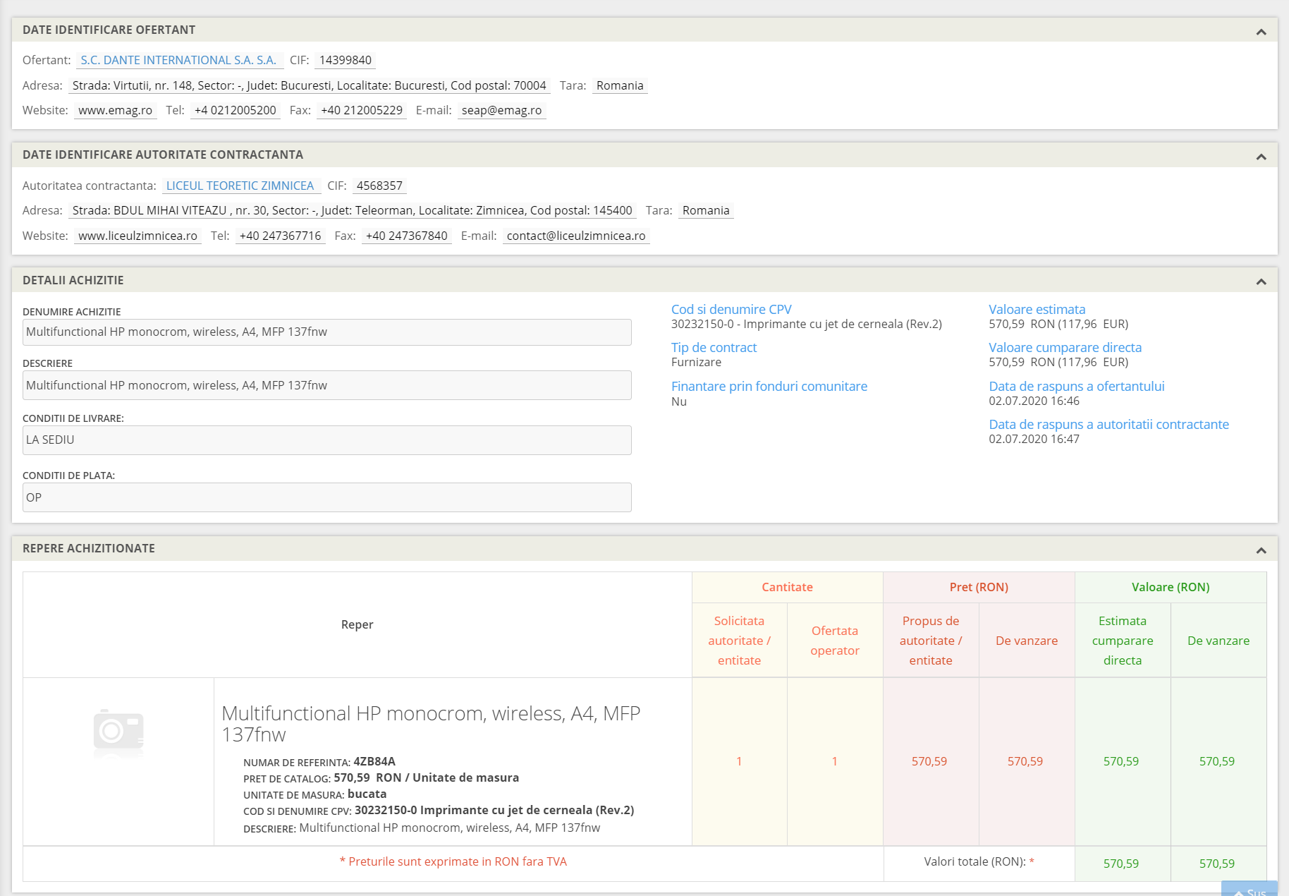
Task: Focus the Conditii de Plata field
Action: coord(327,497)
